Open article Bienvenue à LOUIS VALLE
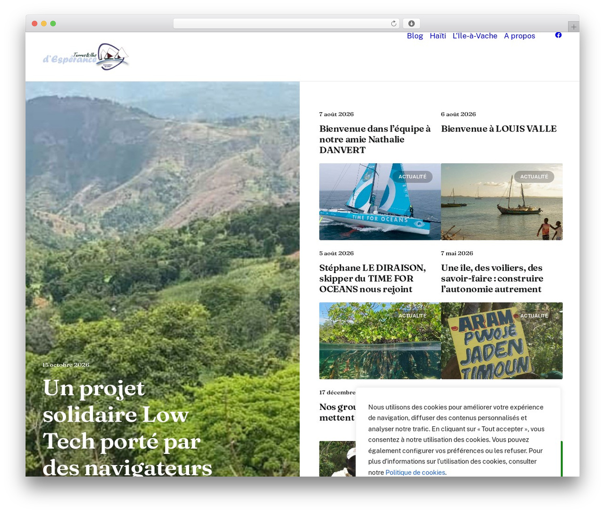605x513 pixels. point(499,129)
